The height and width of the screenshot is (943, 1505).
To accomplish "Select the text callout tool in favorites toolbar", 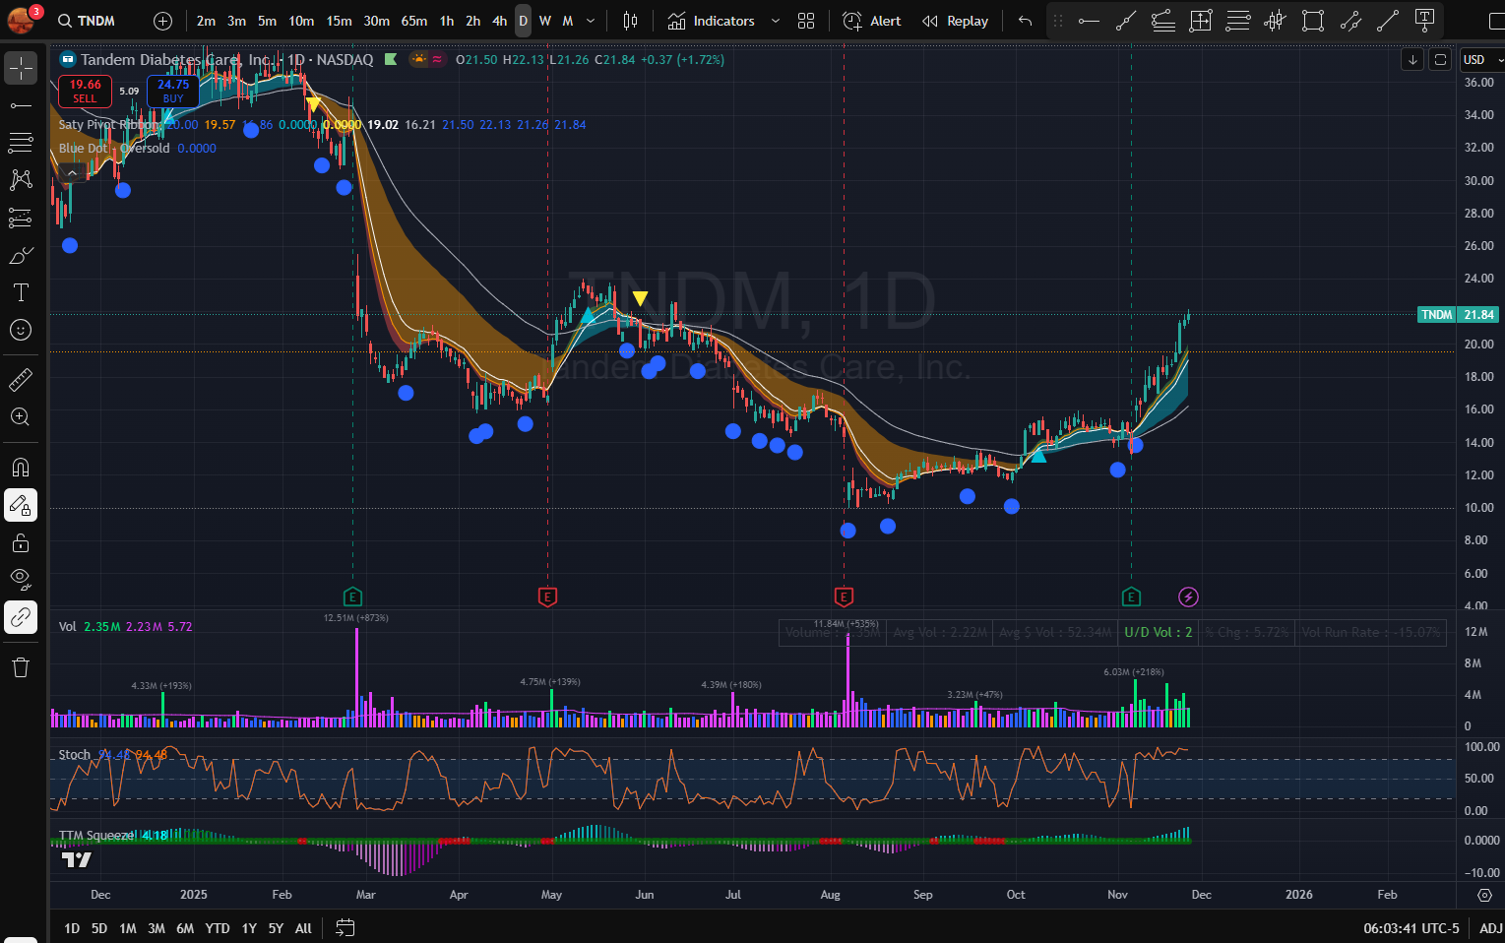I will tap(1425, 21).
